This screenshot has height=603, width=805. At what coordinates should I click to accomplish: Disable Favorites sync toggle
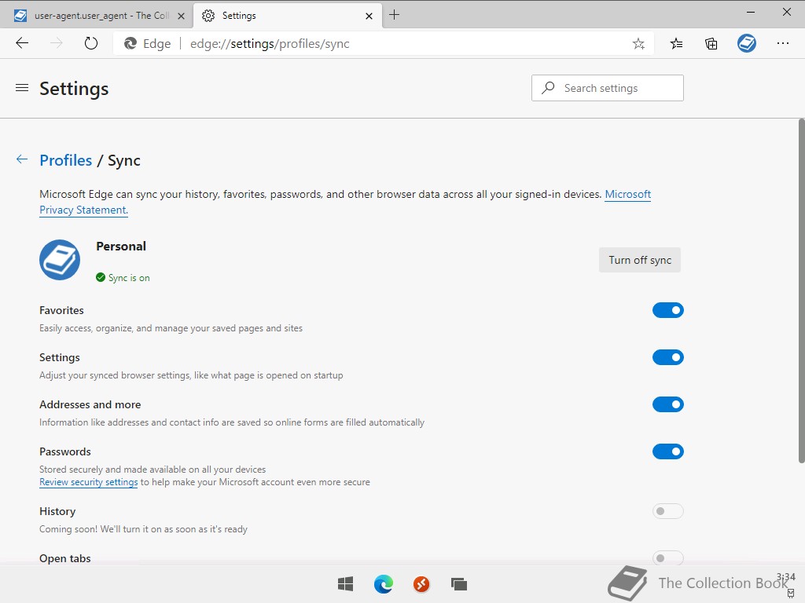coord(668,310)
